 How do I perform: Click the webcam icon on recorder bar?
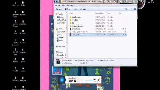tap(94, 80)
